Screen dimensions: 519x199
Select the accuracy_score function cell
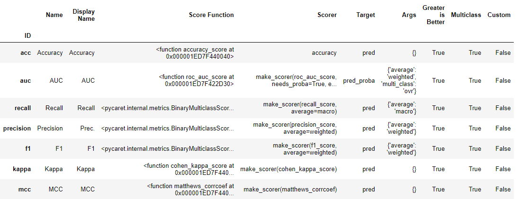coord(195,53)
